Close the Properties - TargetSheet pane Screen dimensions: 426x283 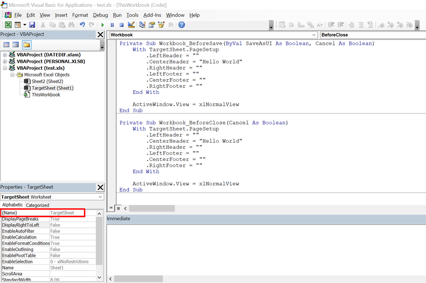tap(100, 187)
